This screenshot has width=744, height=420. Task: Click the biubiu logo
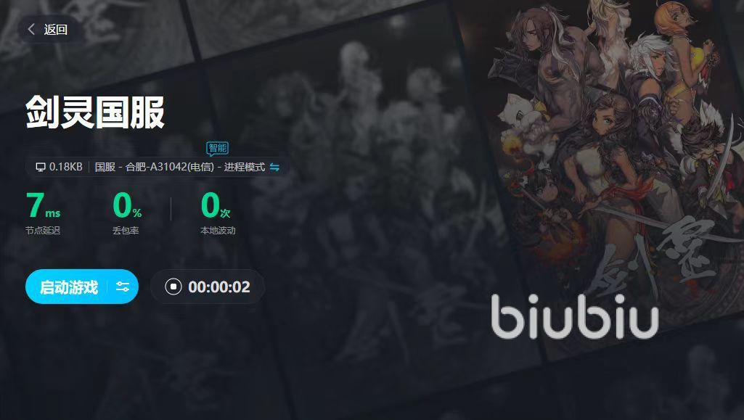click(x=575, y=316)
